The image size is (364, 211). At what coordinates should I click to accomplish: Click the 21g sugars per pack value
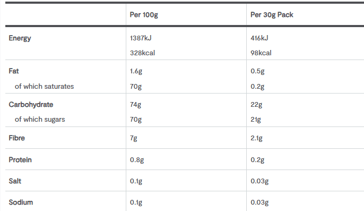(x=256, y=120)
